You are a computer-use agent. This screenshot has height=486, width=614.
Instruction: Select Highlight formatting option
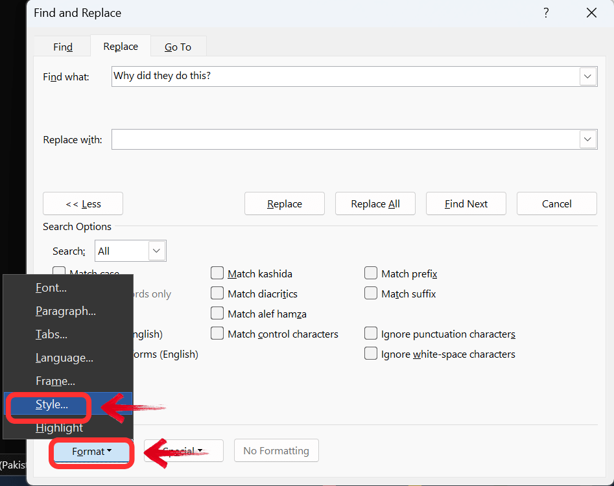pos(59,428)
